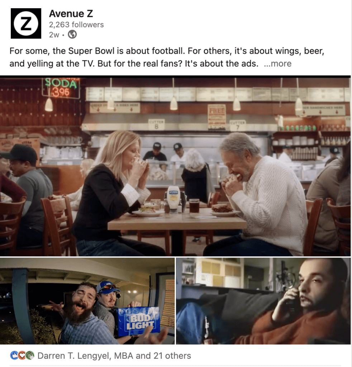Click the 2w post timestamp
Viewport: 352px width, 367px height.
click(x=54, y=35)
